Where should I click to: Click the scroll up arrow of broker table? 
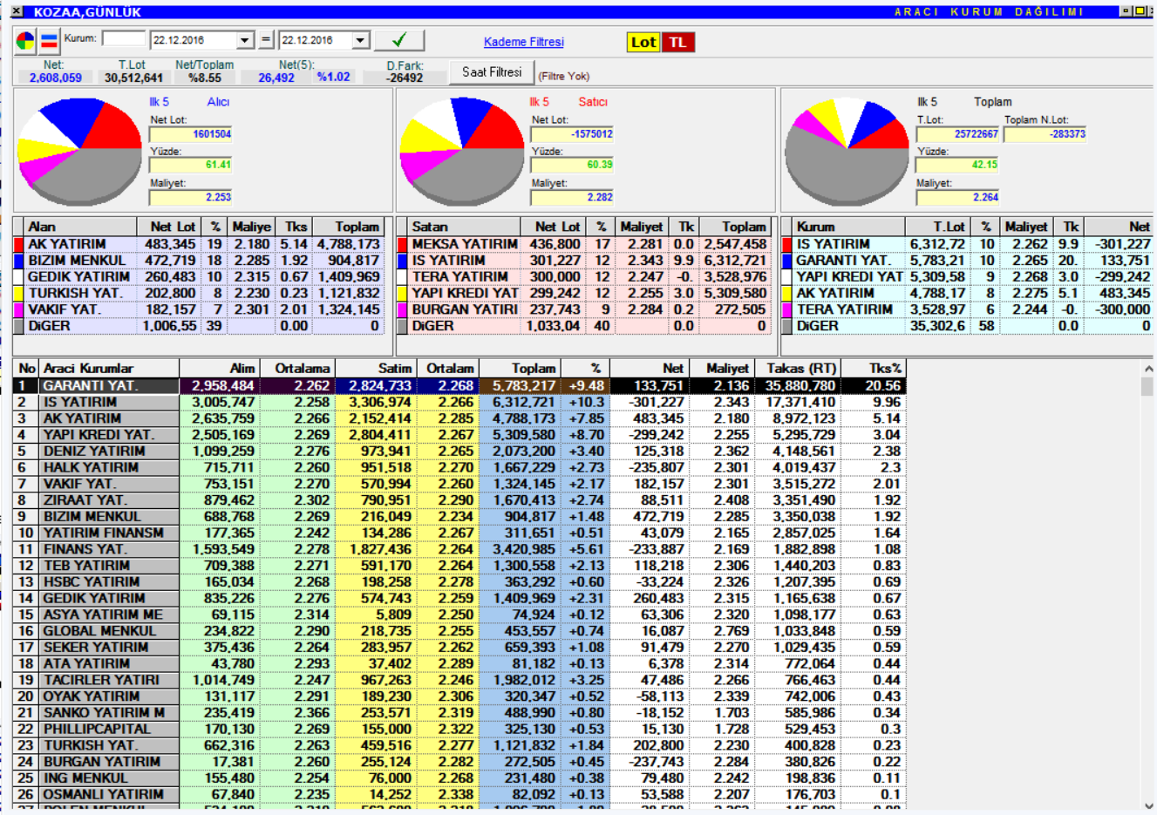pos(1147,370)
